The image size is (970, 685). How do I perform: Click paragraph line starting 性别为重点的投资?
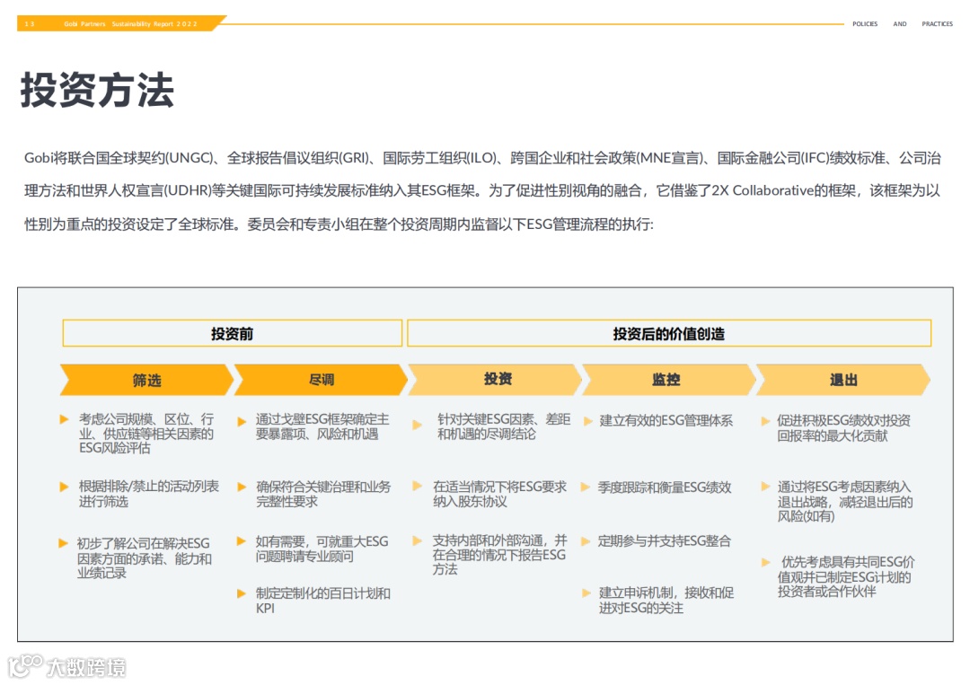[x=339, y=224]
